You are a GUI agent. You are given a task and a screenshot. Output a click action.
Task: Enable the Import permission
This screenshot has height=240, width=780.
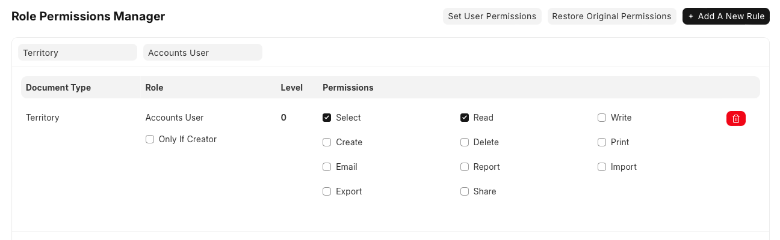pos(602,167)
